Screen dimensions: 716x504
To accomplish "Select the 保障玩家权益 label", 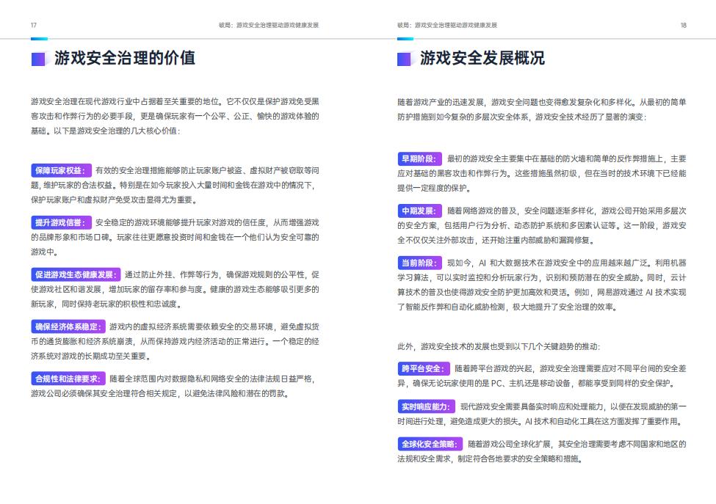I will click(x=61, y=171).
